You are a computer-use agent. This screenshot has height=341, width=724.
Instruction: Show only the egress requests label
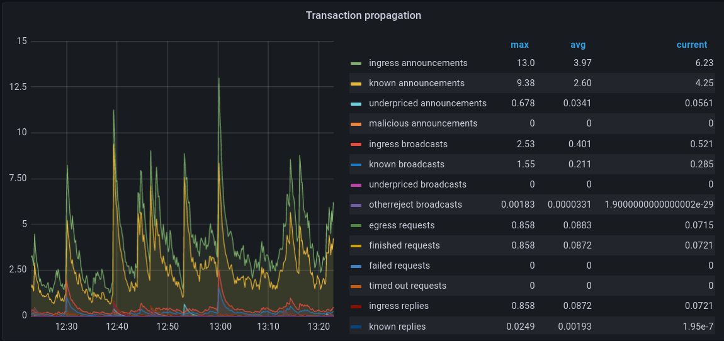[x=402, y=225]
